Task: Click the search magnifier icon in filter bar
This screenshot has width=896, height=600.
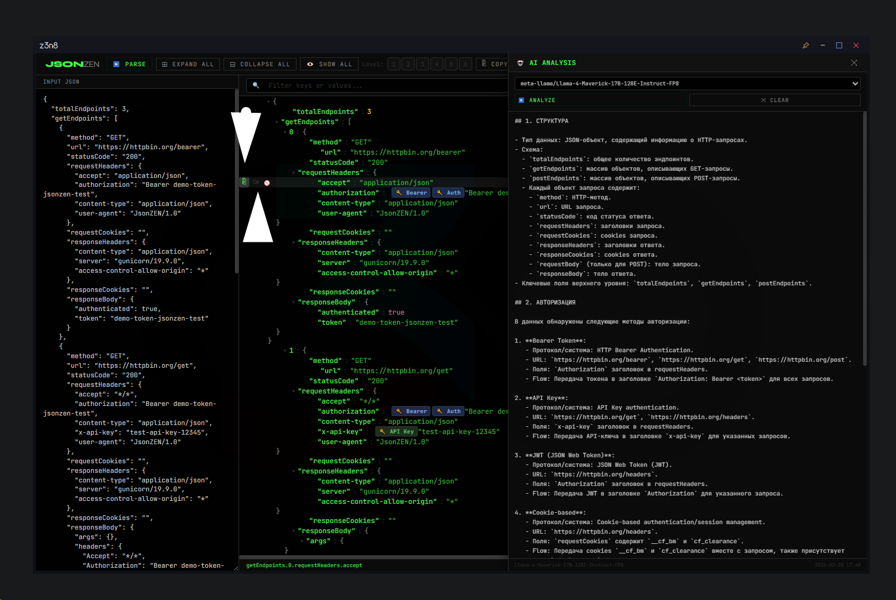Action: tap(256, 85)
